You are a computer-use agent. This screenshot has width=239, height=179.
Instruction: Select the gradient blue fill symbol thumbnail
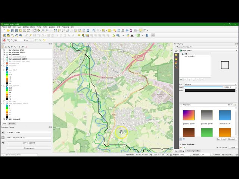click(x=225, y=115)
